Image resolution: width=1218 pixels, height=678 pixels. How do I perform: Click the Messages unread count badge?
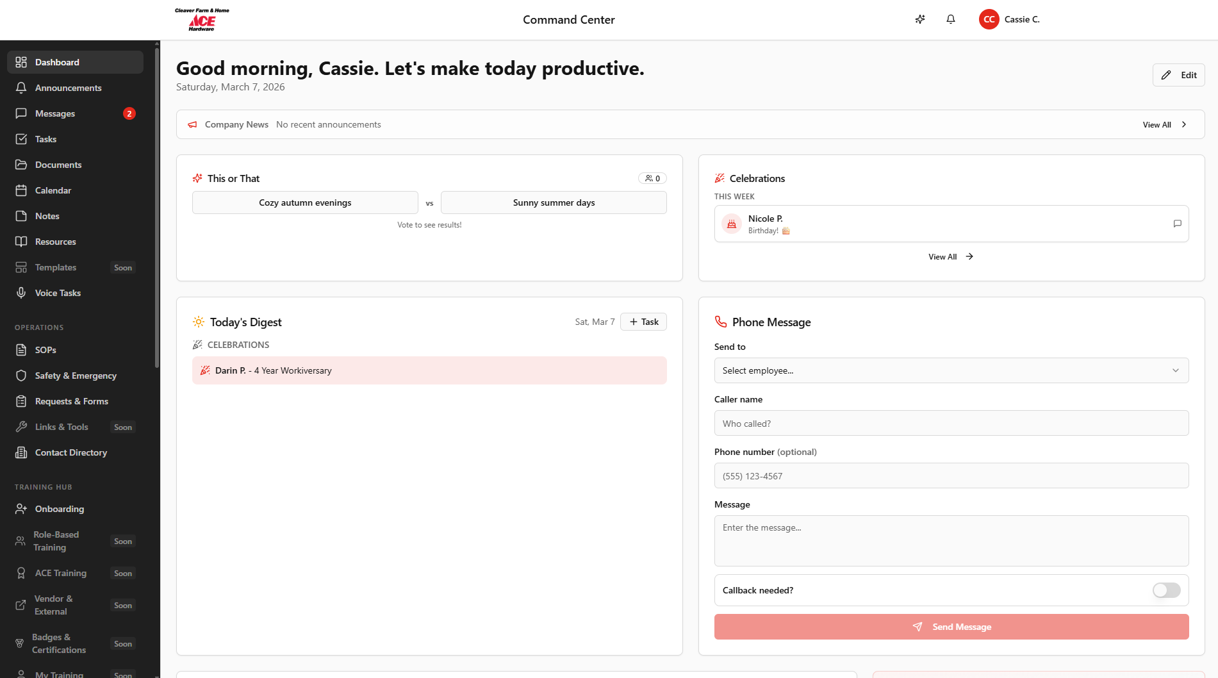coord(129,113)
